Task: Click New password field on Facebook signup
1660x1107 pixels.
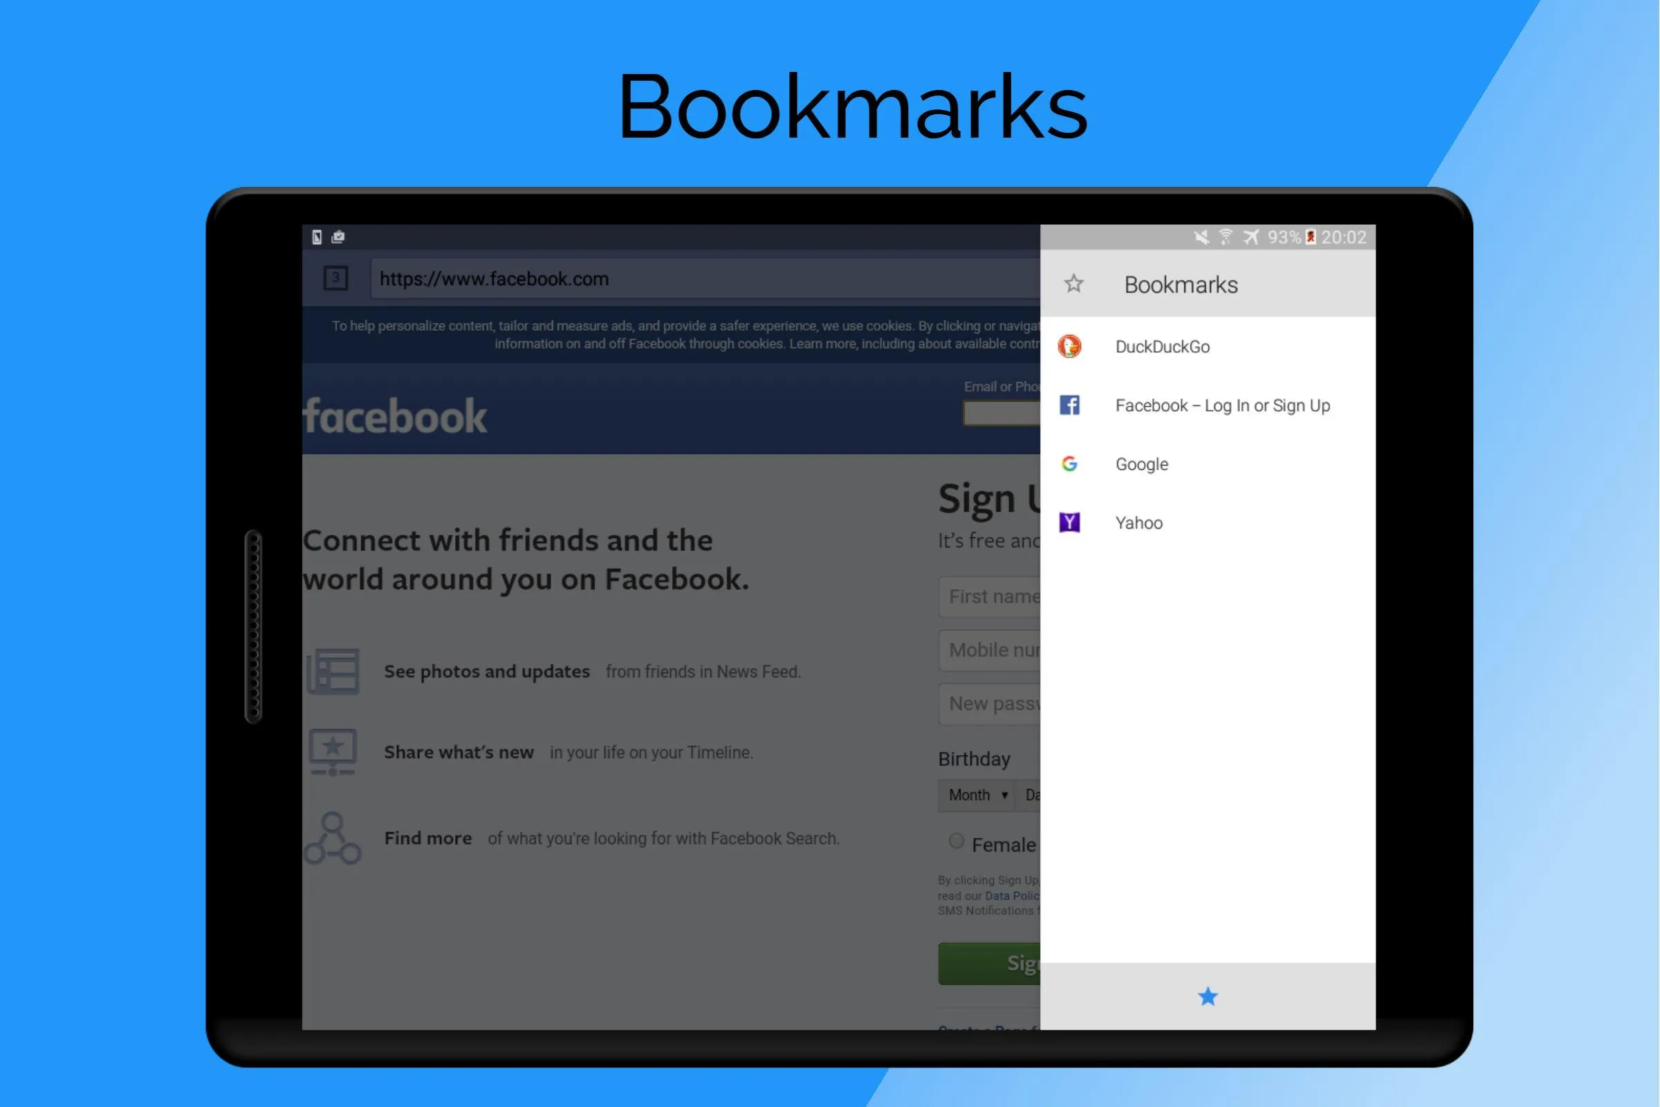Action: tap(988, 703)
